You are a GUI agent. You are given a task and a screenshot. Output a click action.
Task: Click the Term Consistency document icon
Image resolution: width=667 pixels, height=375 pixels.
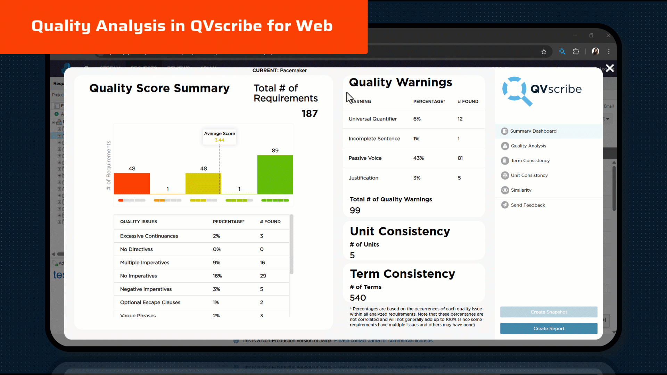(505, 161)
